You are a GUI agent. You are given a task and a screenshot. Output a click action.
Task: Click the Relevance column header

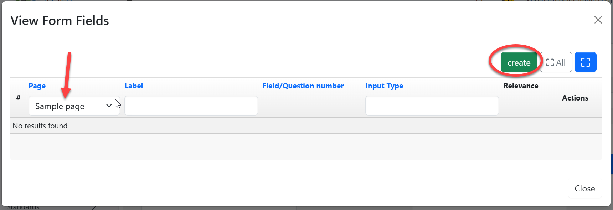[521, 86]
